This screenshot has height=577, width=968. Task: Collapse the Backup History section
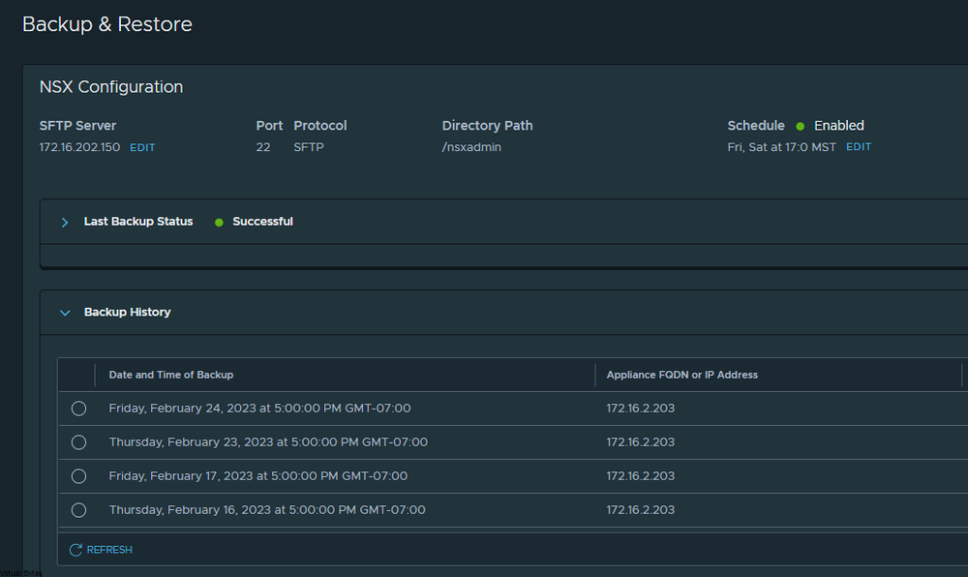[65, 313]
